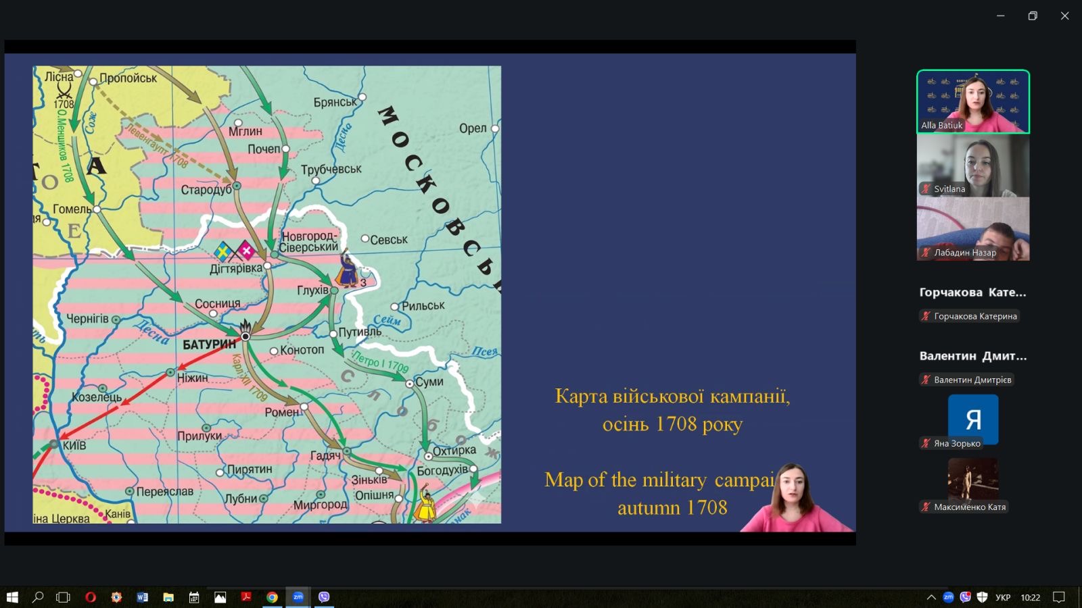Viewport: 1082px width, 608px height.
Task: Open Viber from the taskbar
Action: (x=324, y=597)
